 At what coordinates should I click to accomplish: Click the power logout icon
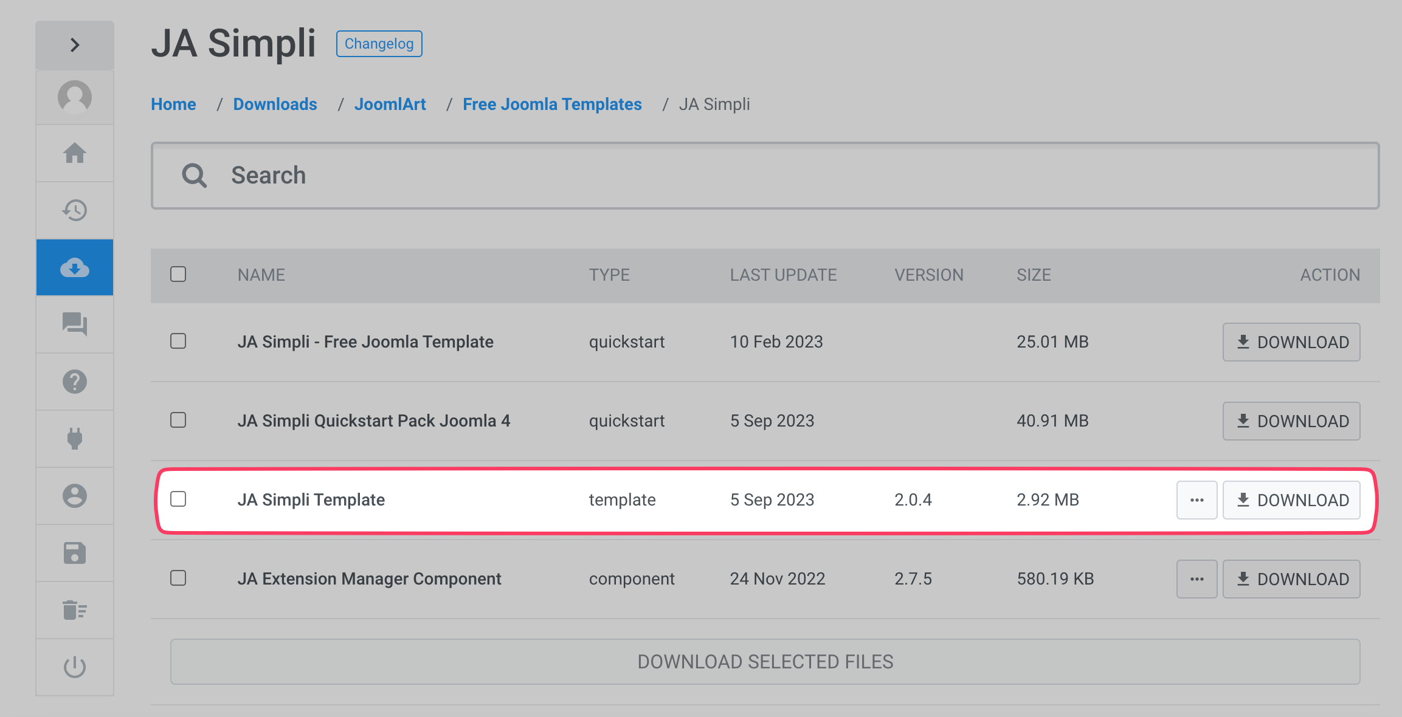pyautogui.click(x=75, y=667)
